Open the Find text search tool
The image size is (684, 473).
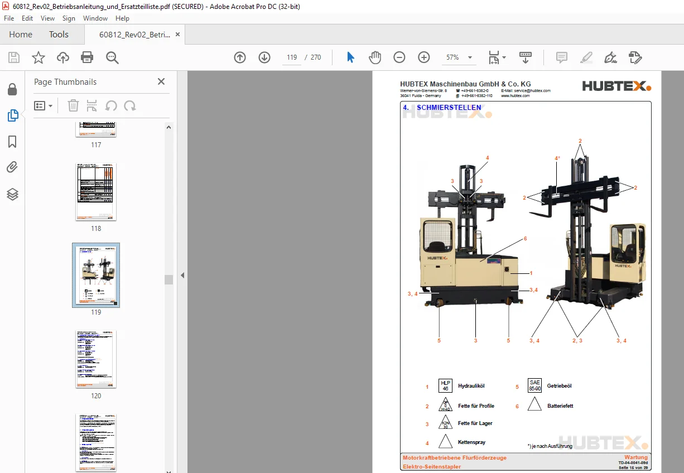click(112, 57)
